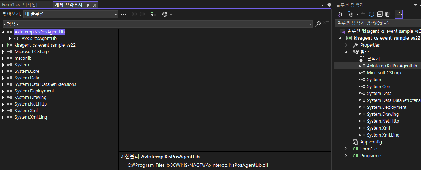Open Object Browser settings gear

tap(165, 14)
